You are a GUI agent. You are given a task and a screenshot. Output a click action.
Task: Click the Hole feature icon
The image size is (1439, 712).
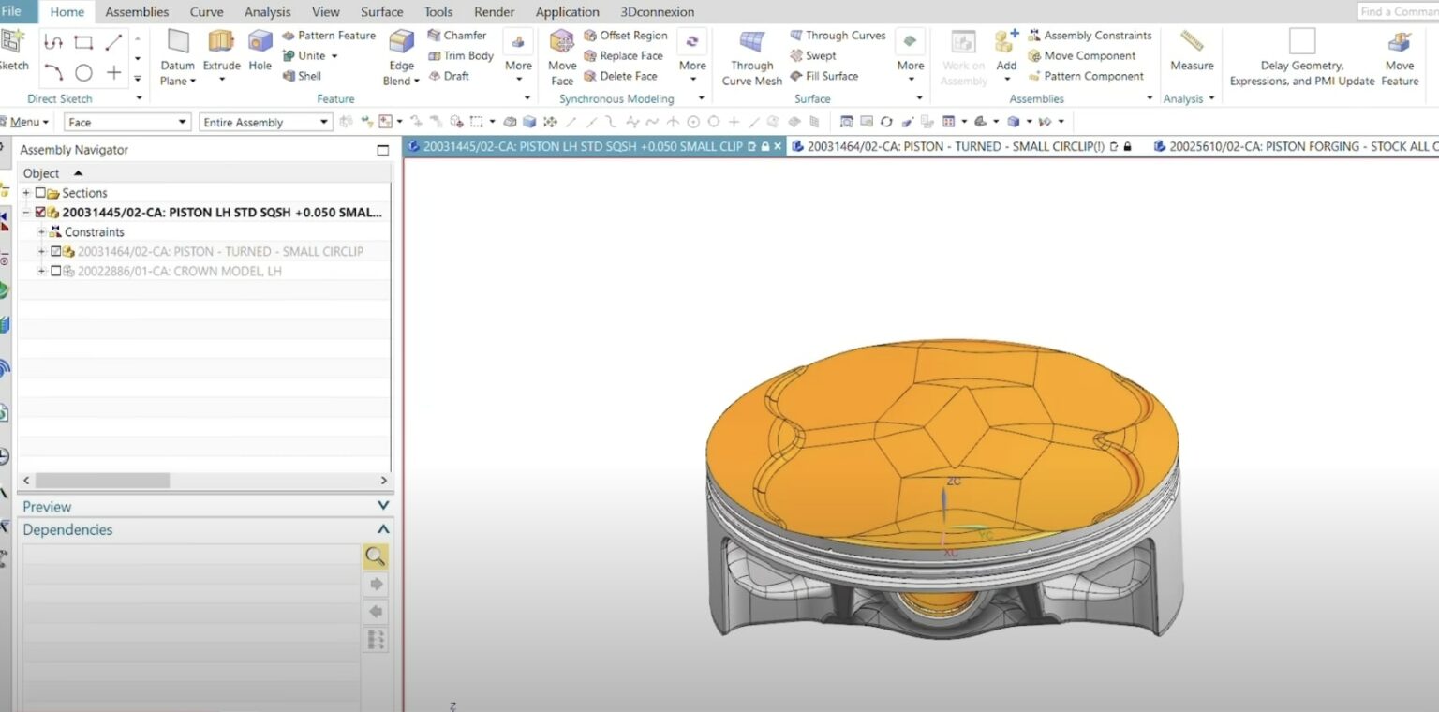point(260,42)
